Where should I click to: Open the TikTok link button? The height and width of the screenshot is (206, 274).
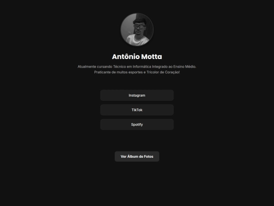point(137,110)
